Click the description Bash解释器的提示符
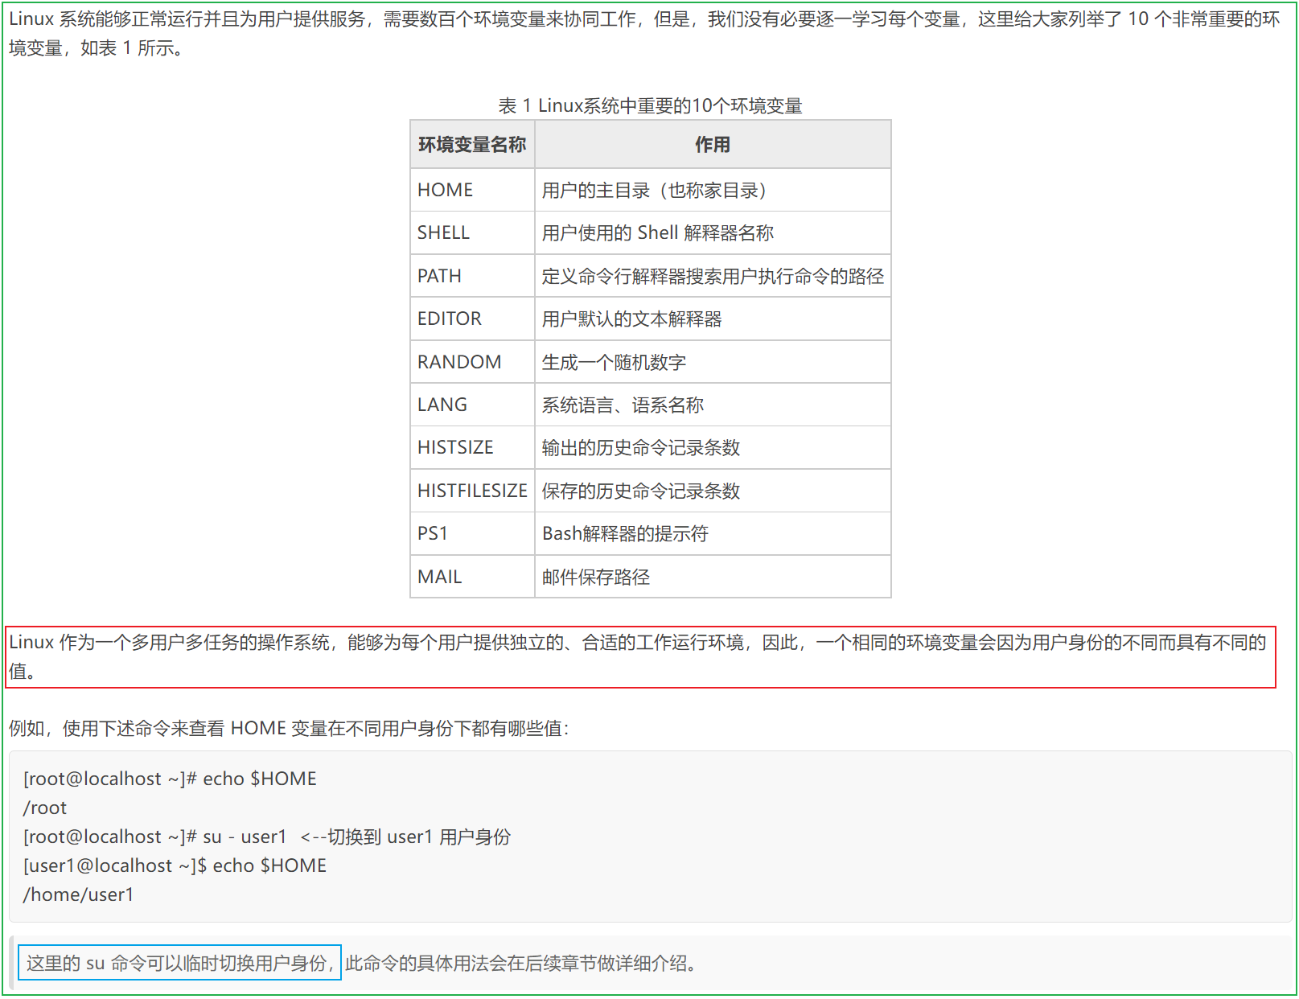Viewport: 1299px width, 999px height. point(713,533)
